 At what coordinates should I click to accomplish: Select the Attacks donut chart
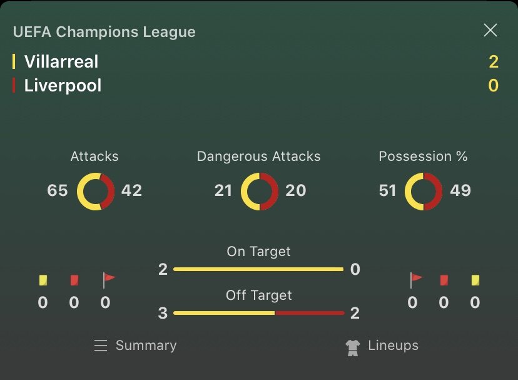tap(96, 191)
